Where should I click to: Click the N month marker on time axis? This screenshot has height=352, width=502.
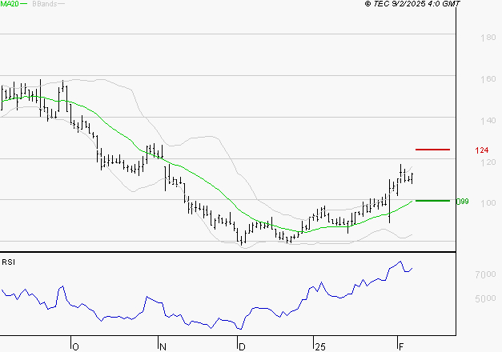click(163, 347)
